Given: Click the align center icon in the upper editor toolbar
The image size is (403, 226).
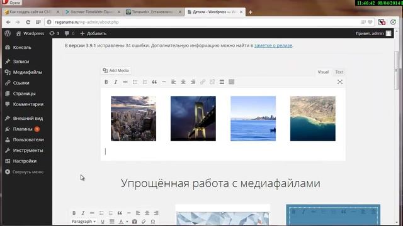Looking at the screenshot, I should coord(183,82).
